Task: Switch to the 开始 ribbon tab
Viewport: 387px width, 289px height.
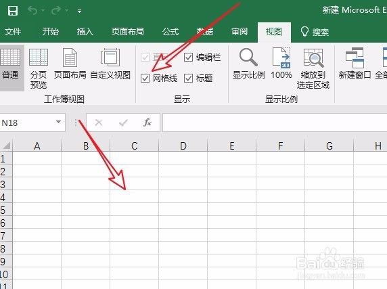Action: (51, 32)
